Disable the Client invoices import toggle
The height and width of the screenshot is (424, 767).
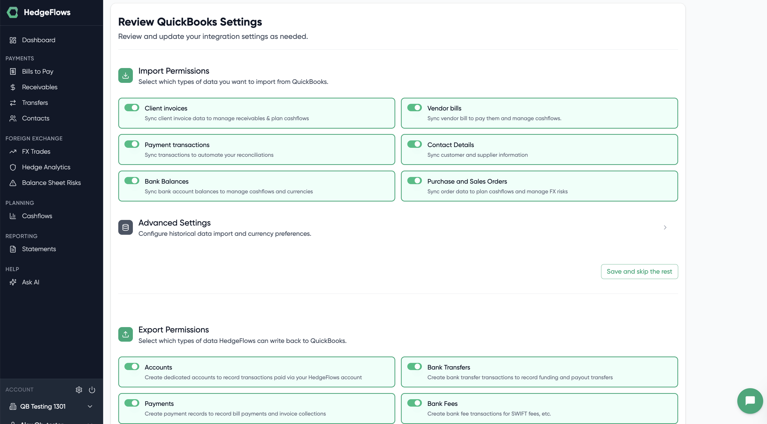pos(132,107)
